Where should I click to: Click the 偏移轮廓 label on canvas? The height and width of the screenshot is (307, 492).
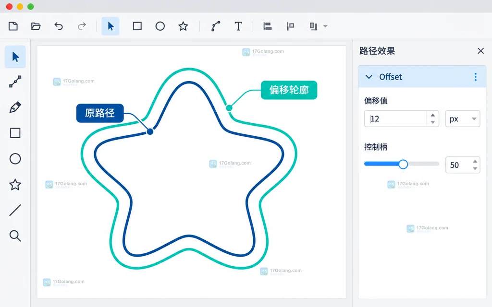(x=289, y=90)
